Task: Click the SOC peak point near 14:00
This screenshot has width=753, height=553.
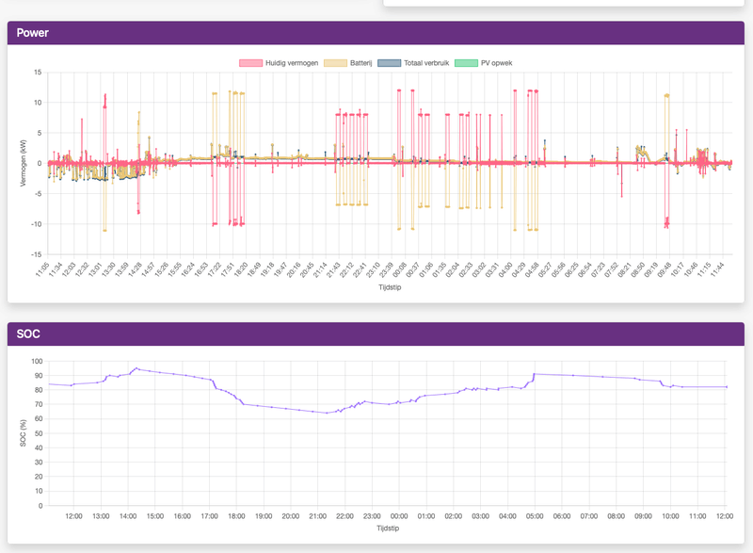Action: [x=136, y=368]
